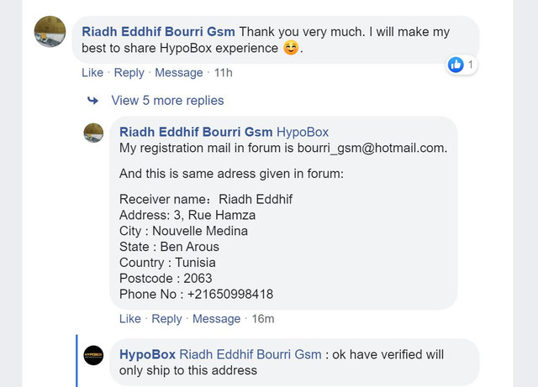Open the bold HypoBox page name in last reply
This screenshot has width=538, height=387.
coord(147,354)
